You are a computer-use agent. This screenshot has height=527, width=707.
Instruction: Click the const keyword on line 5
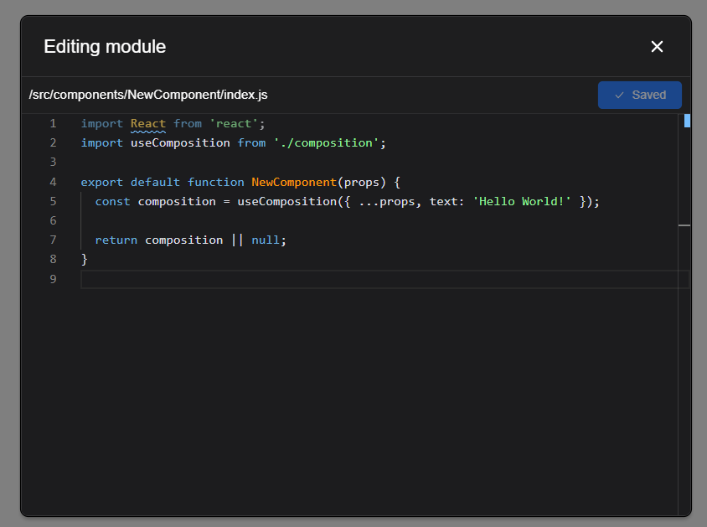(112, 202)
